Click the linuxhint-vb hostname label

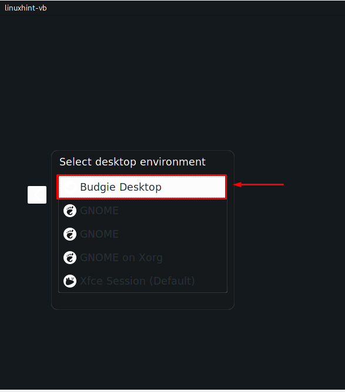pyautogui.click(x=25, y=8)
